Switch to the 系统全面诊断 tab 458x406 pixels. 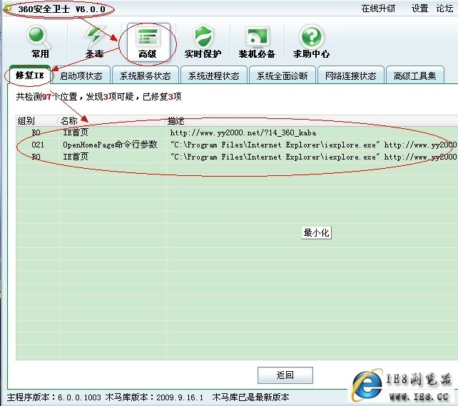coord(283,76)
